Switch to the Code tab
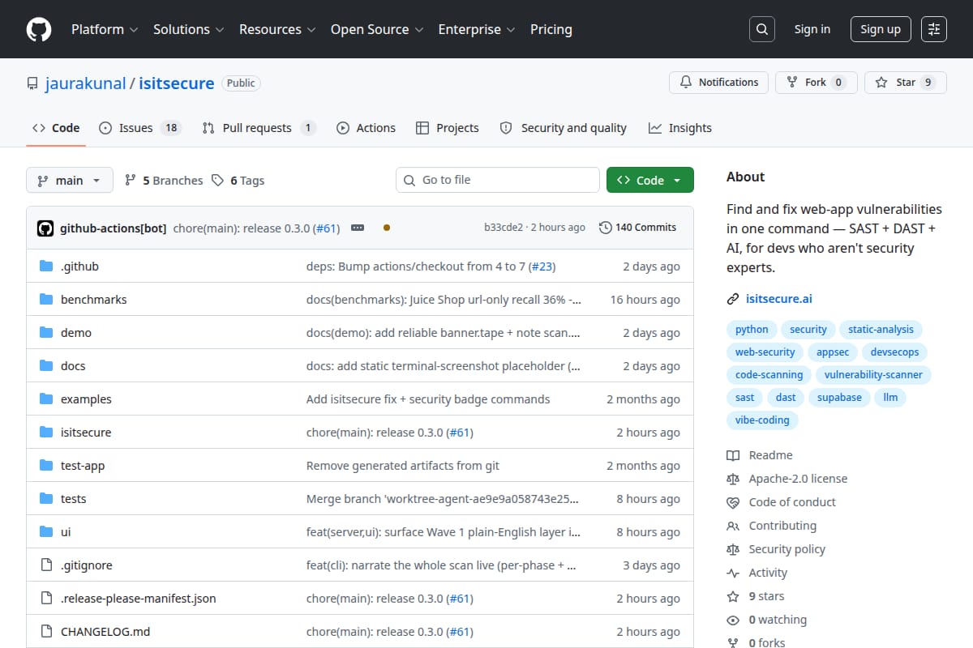Image resolution: width=973 pixels, height=648 pixels. coord(56,128)
